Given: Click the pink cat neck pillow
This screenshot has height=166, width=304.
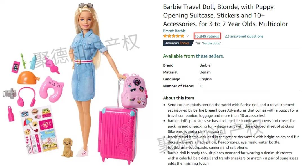Looking at the screenshot, I should [52, 89].
